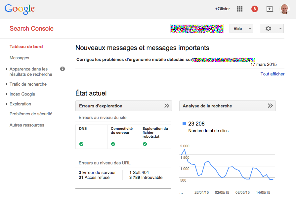Click the share plus box icon
This screenshot has height=199, width=296.
point(270,9)
